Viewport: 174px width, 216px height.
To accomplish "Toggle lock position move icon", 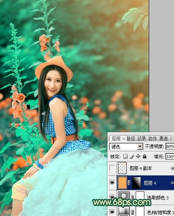I will [x=138, y=156].
